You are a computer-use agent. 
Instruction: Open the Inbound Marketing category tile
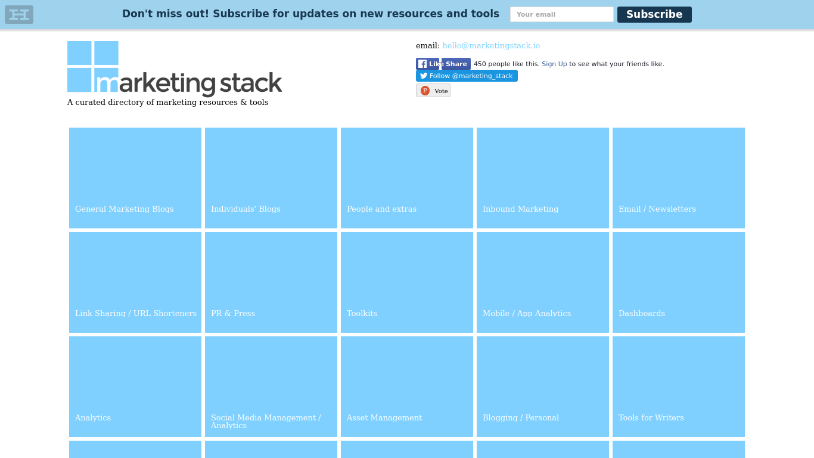[x=542, y=178]
